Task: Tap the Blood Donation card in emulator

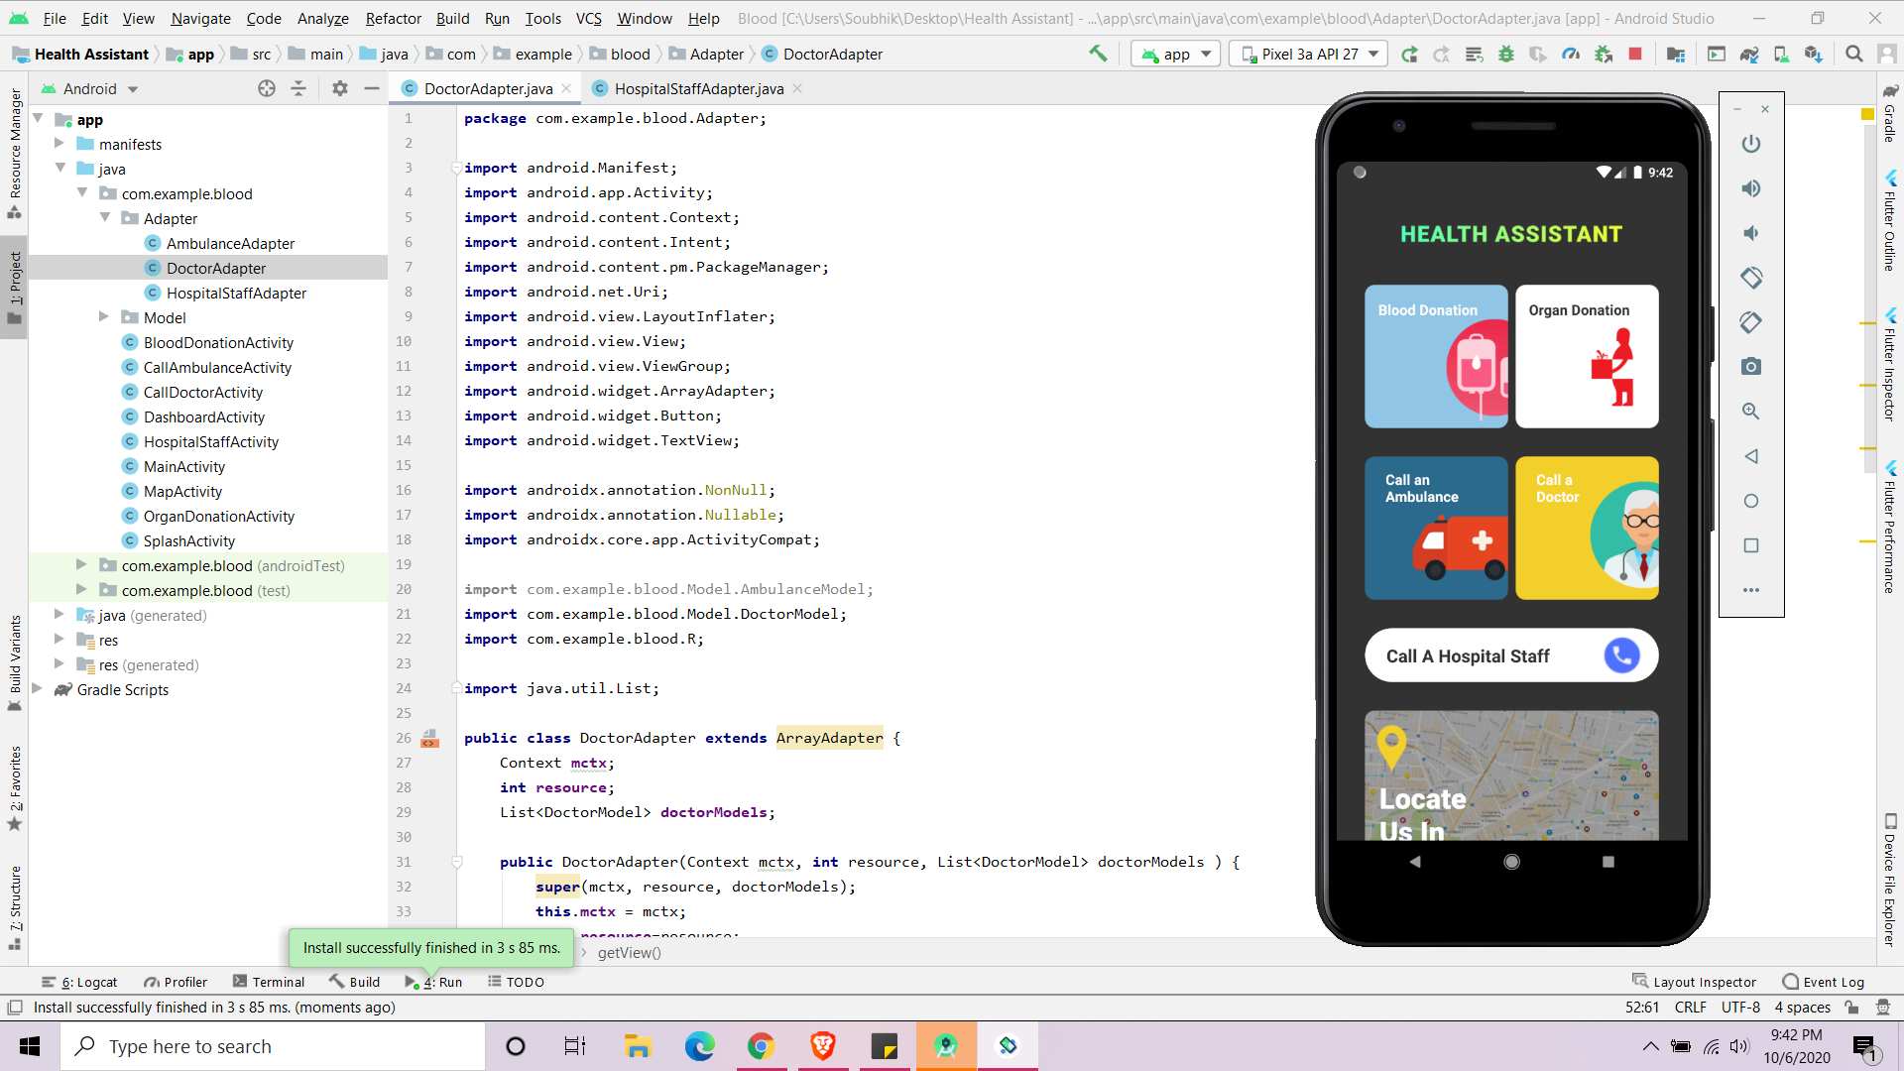Action: tap(1436, 357)
